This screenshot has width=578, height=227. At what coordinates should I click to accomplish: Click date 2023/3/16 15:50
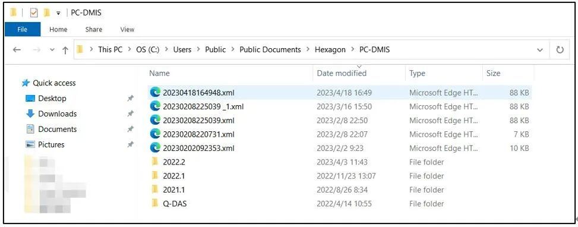345,106
